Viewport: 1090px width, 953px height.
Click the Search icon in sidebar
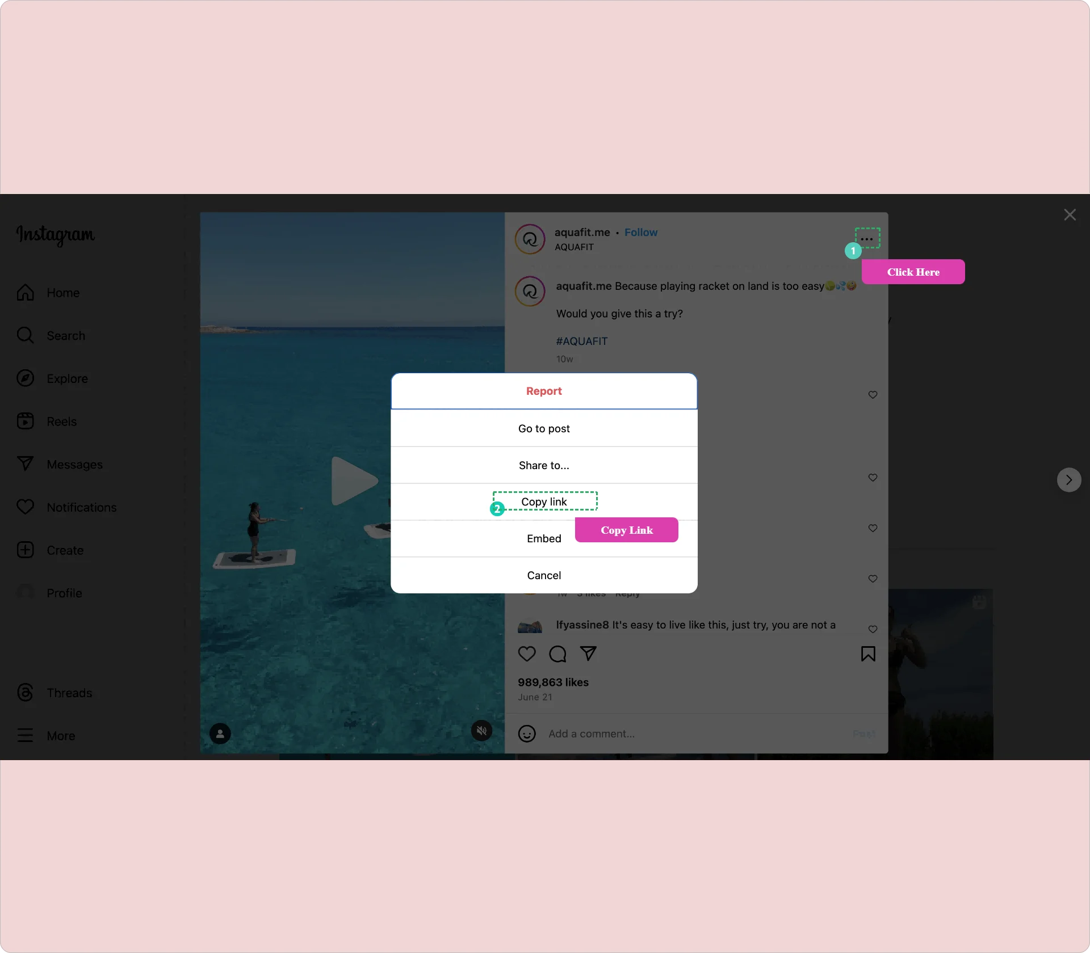[x=25, y=335]
